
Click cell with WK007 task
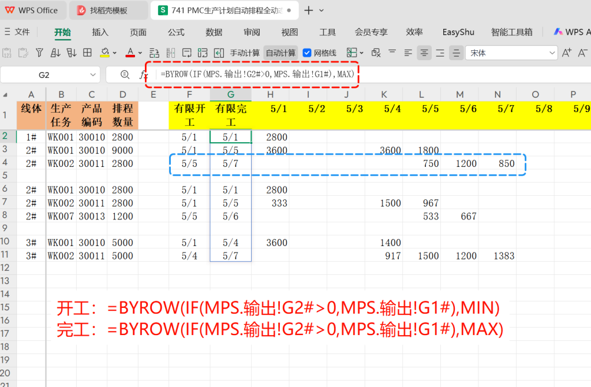click(61, 216)
